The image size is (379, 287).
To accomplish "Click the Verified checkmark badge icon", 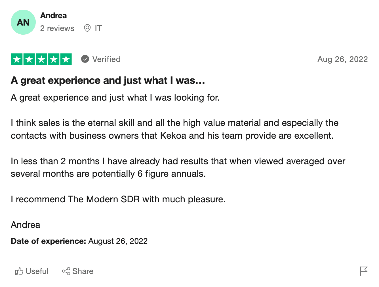I will (x=85, y=59).
